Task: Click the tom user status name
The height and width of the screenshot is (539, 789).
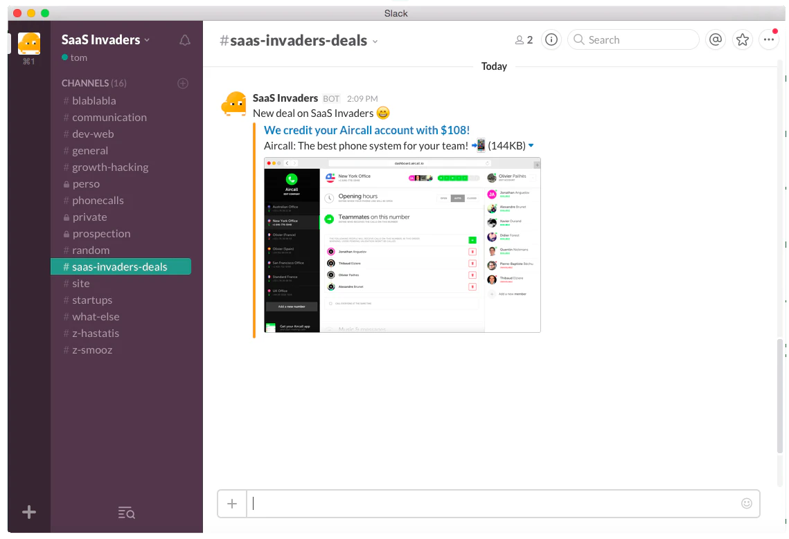Action: [x=78, y=58]
